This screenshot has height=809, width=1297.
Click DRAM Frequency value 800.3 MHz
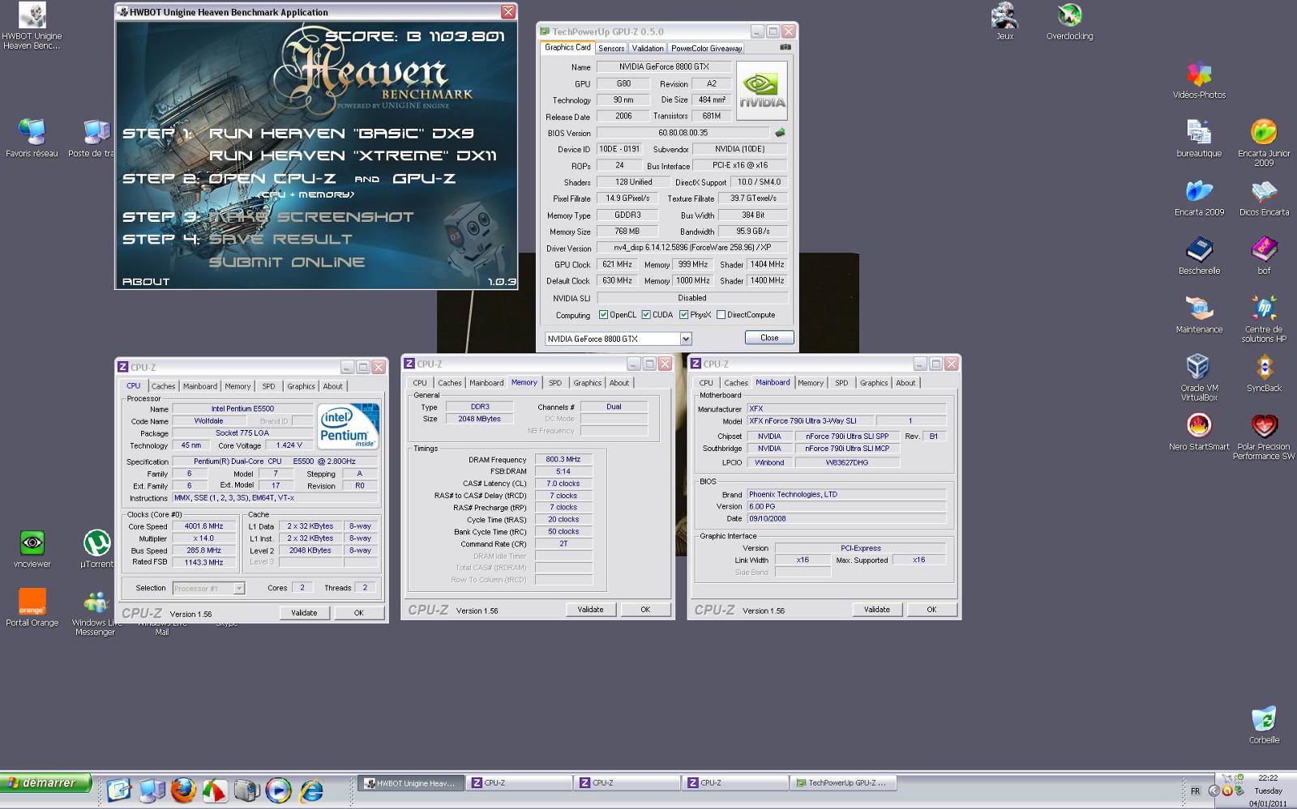click(563, 459)
